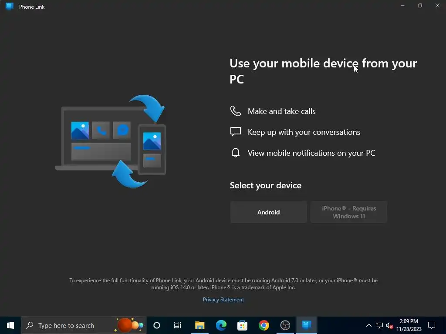446x334 pixels.
Task: Open Task View on the taskbar
Action: (178, 325)
